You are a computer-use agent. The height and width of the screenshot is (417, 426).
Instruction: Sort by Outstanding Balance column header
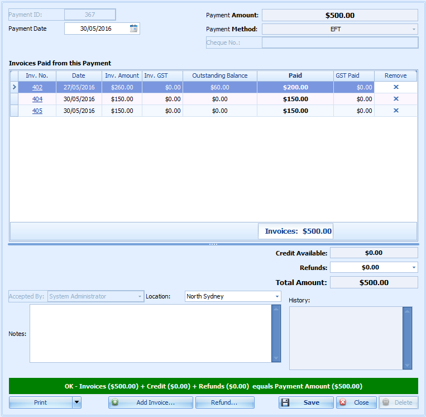[220, 75]
